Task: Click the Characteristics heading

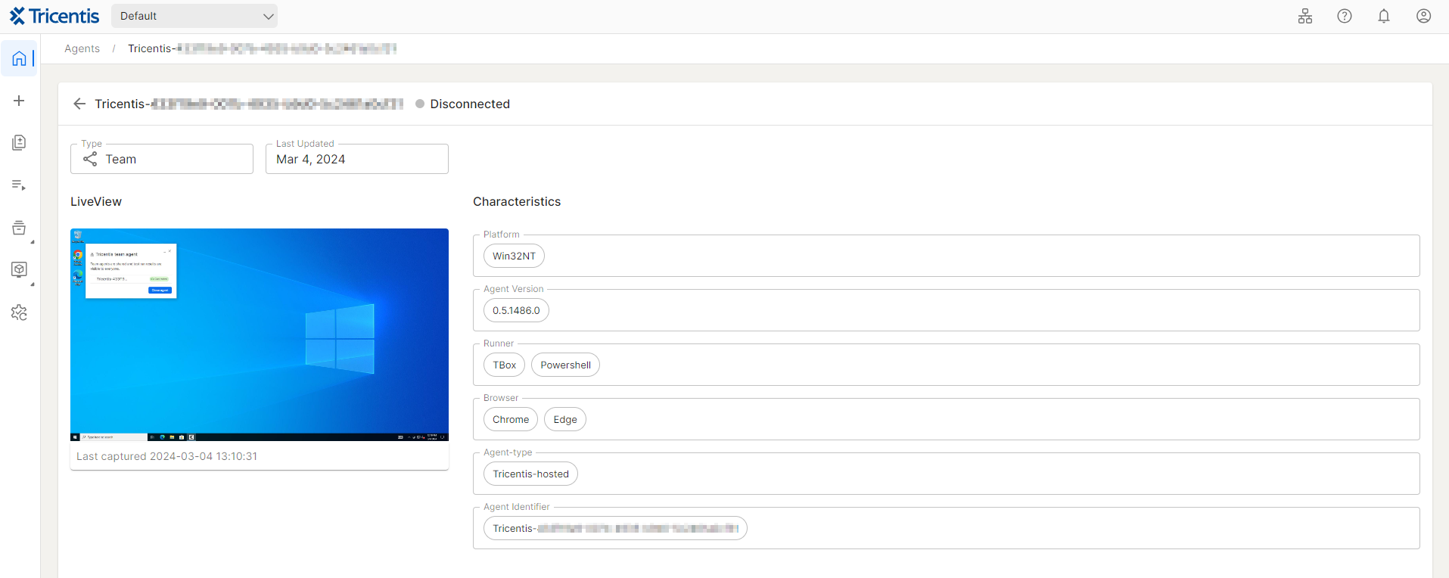Action: pos(517,201)
